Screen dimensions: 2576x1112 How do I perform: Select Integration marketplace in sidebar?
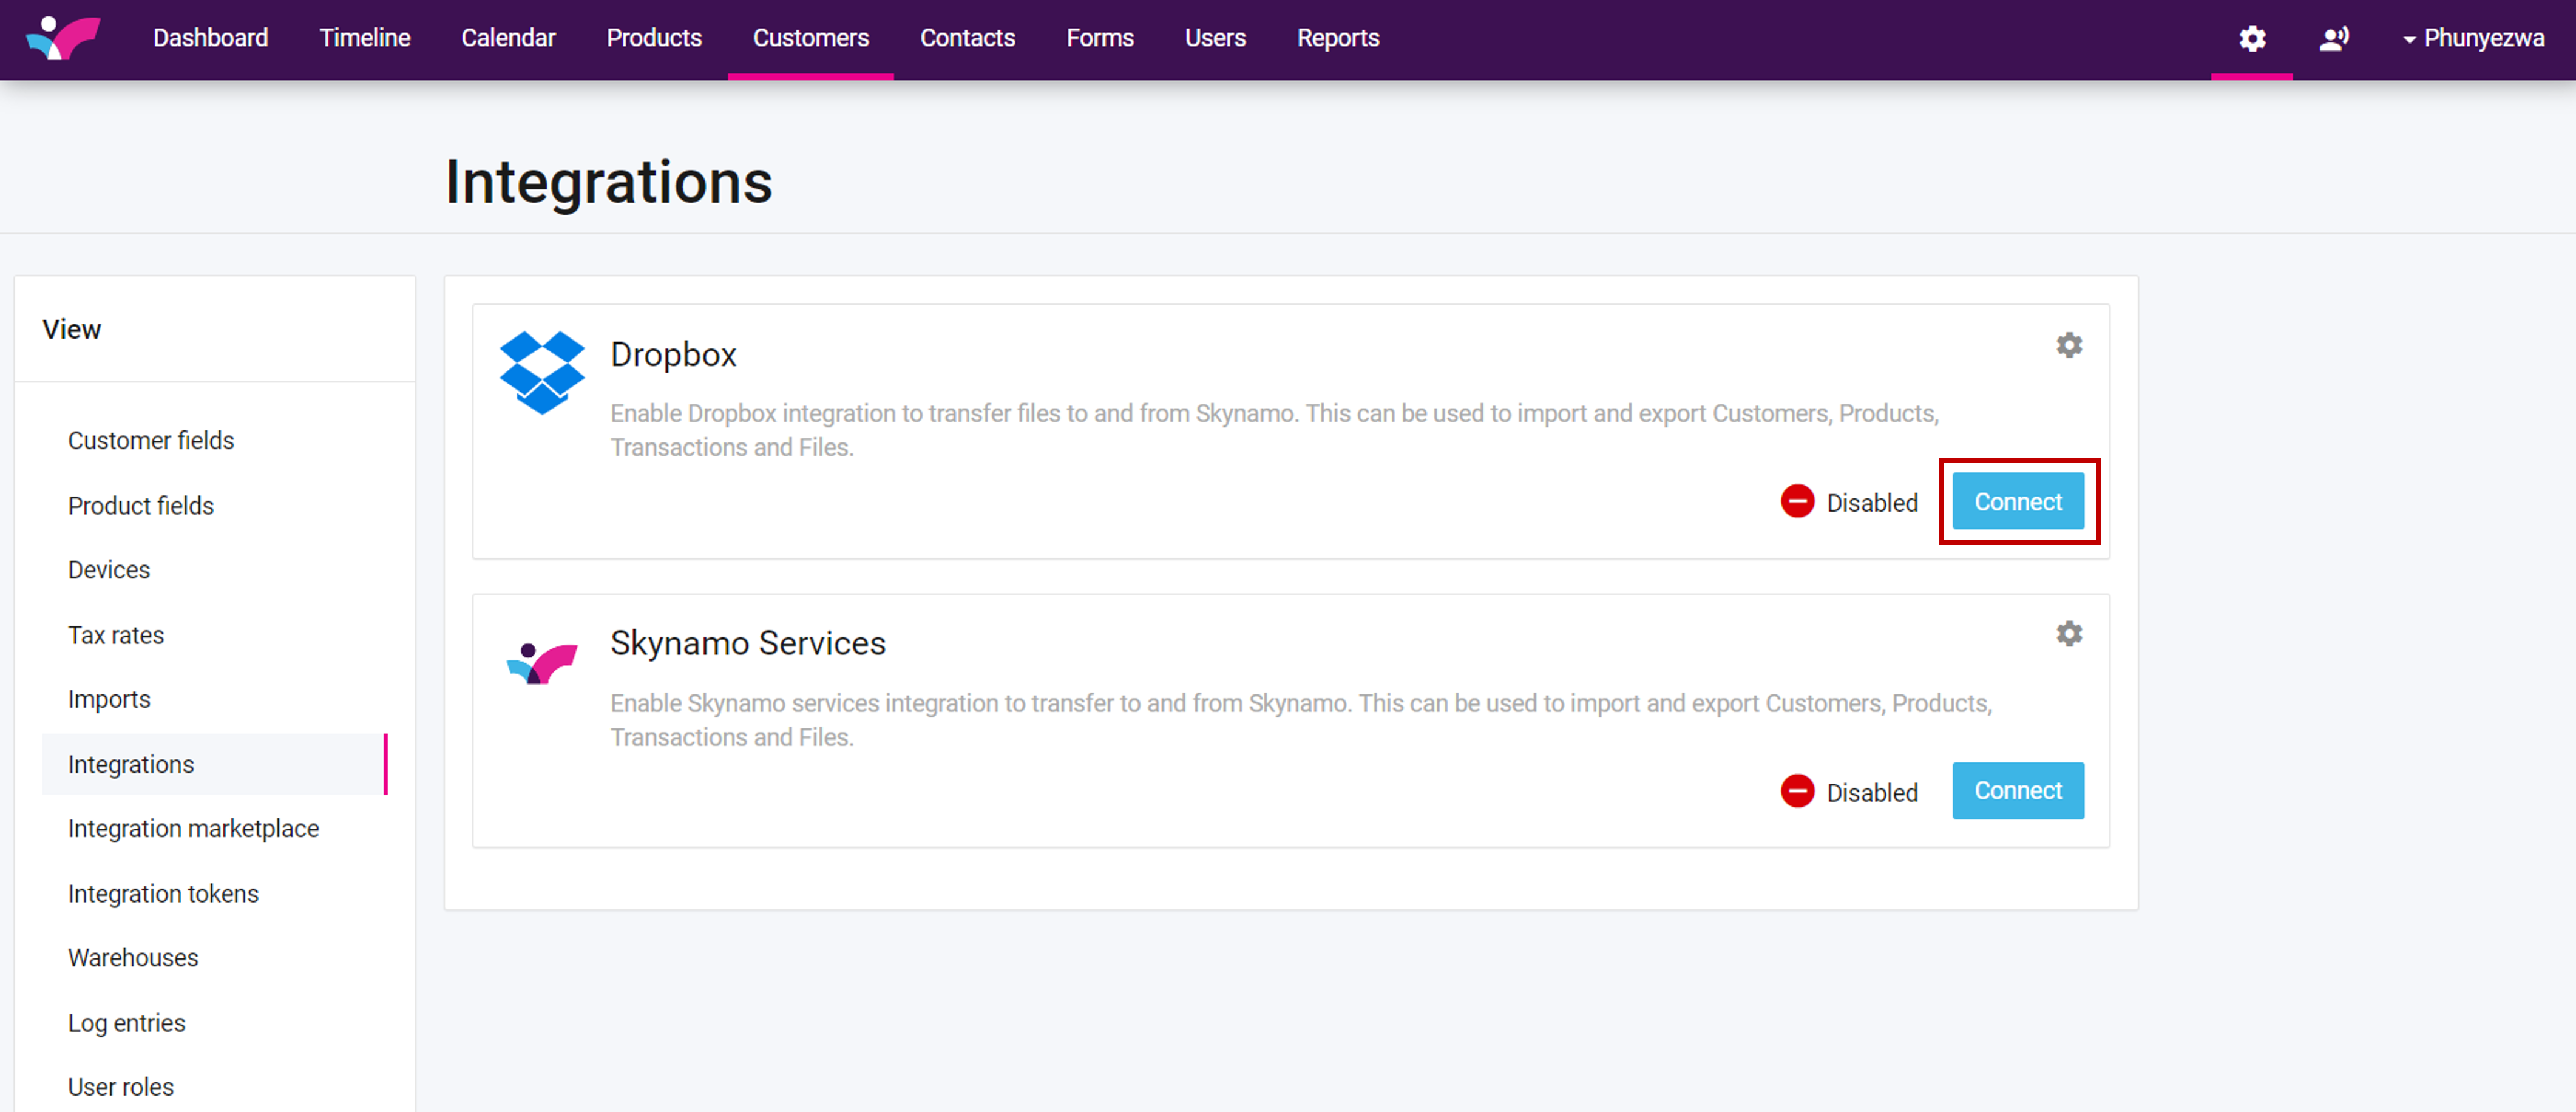tap(193, 829)
